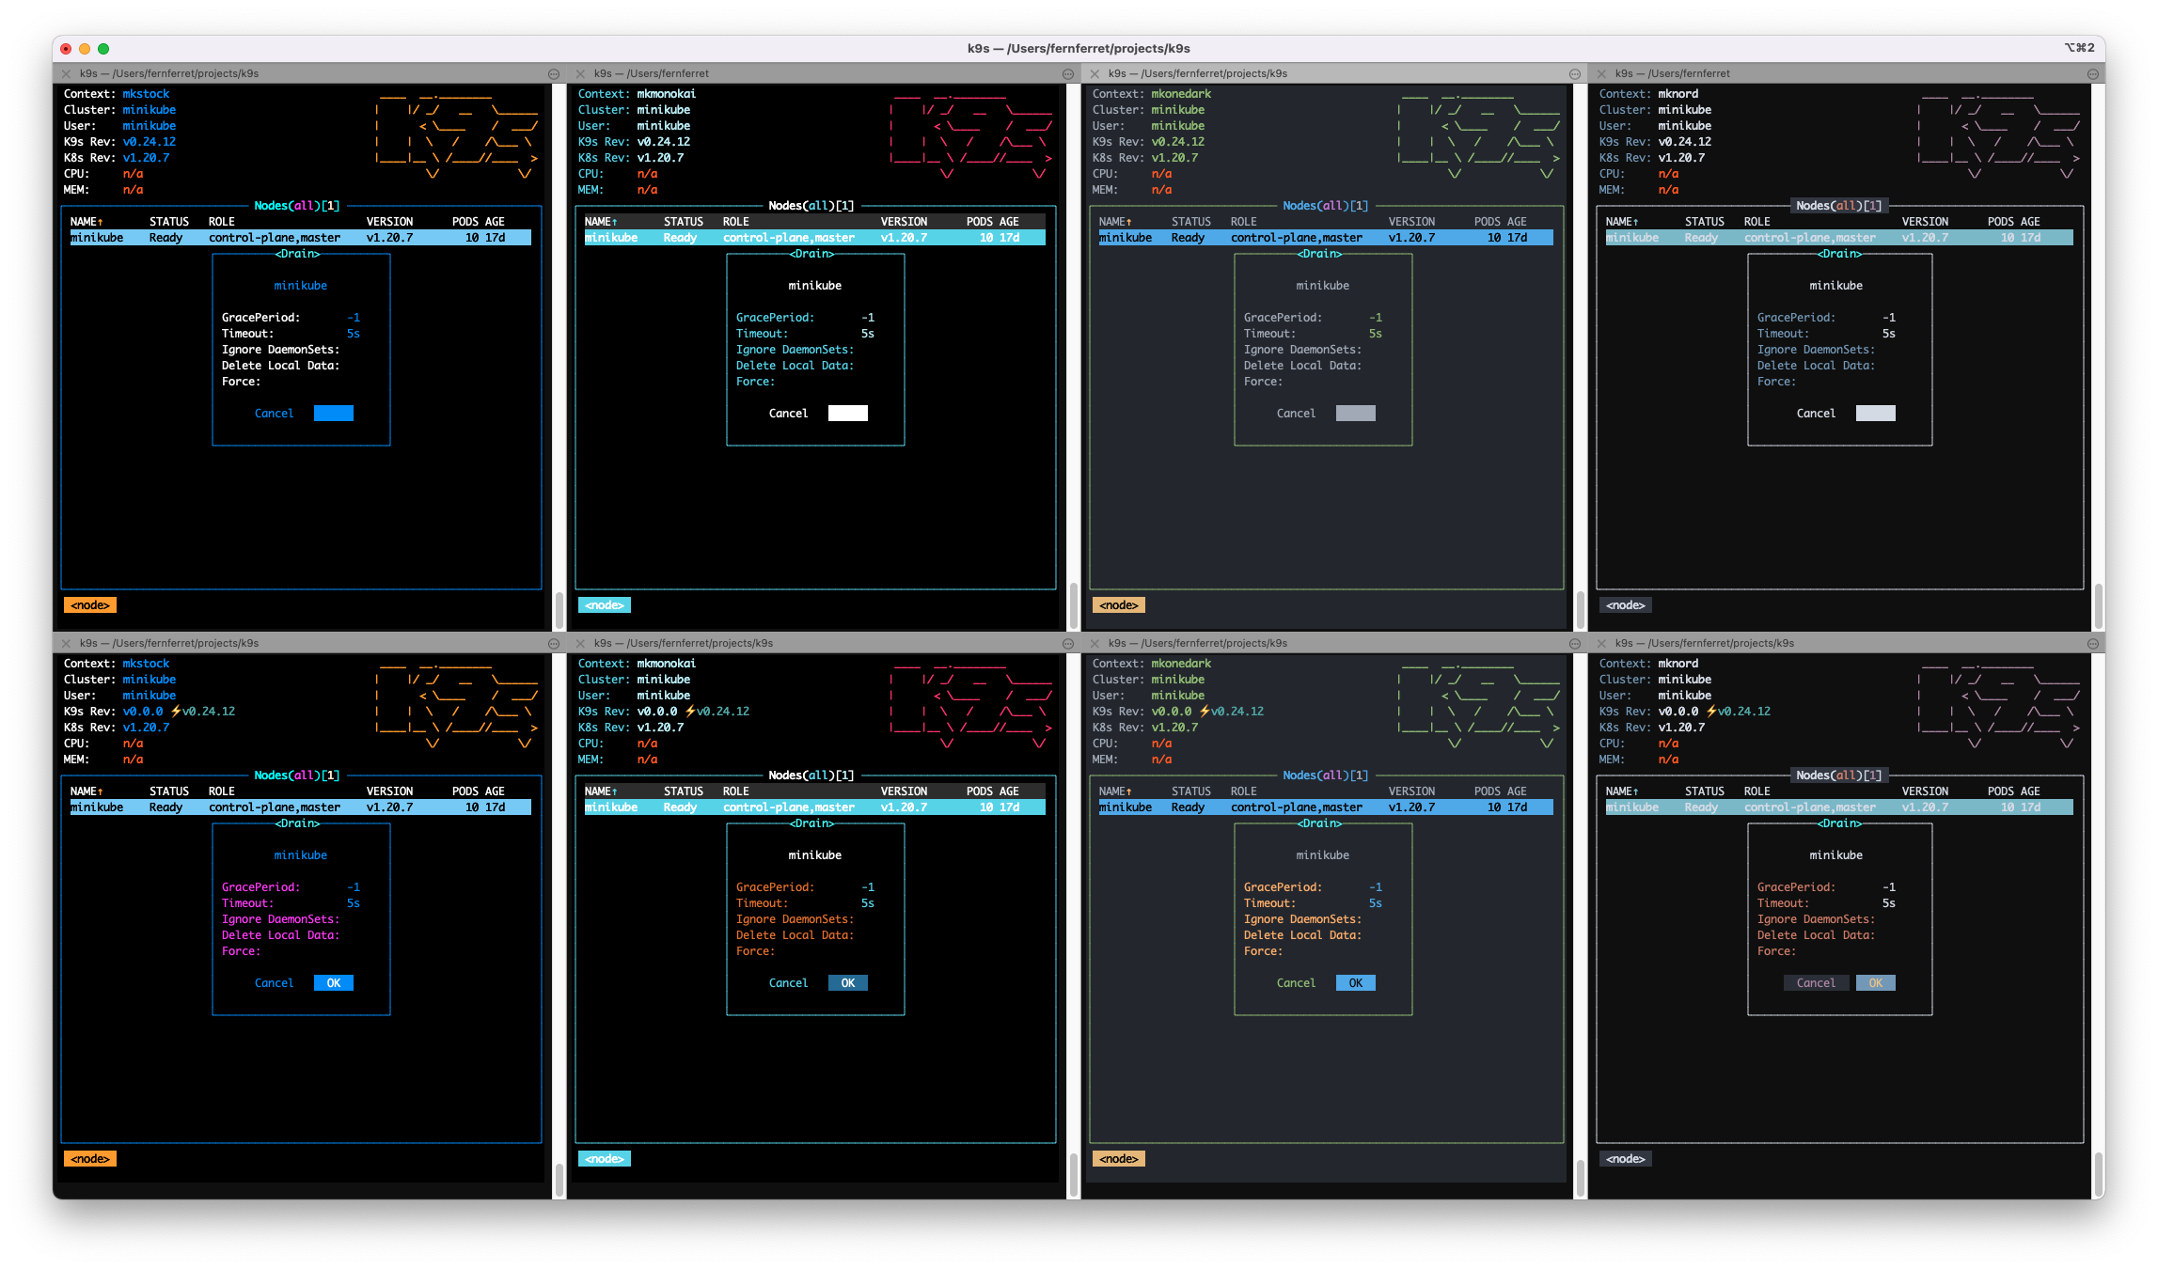Select the minikube node row in upper mkstock pane
The image size is (2158, 1269).
pyautogui.click(x=301, y=238)
